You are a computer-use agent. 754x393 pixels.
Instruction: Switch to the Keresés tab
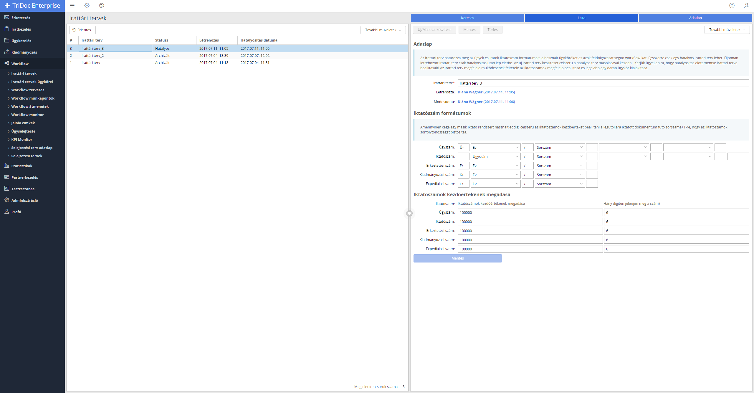tap(467, 18)
